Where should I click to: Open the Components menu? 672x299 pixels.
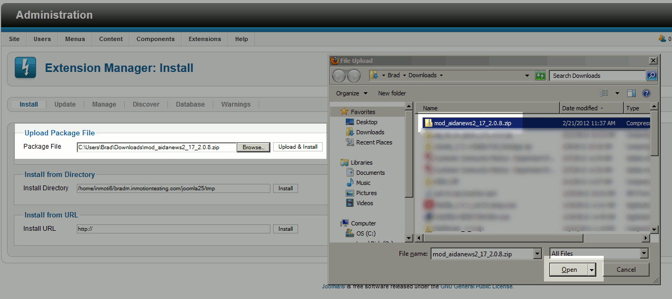click(156, 39)
